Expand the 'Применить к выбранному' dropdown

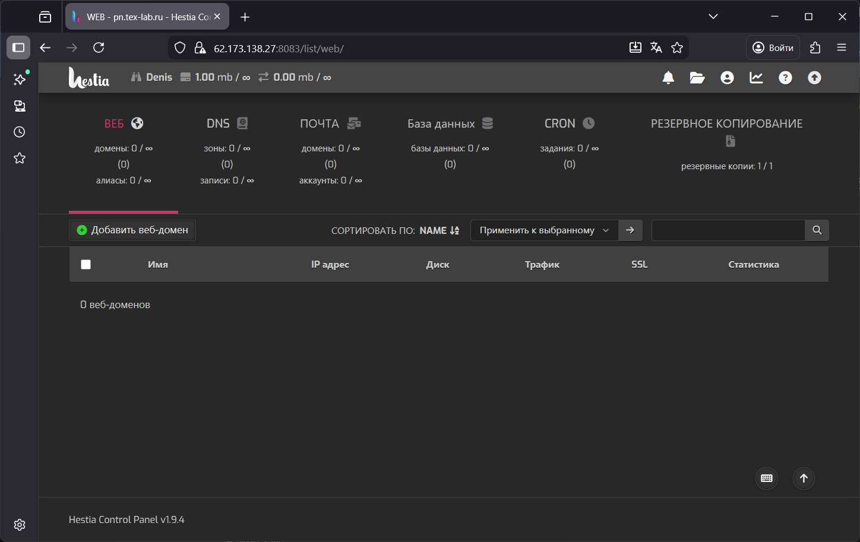click(x=544, y=230)
